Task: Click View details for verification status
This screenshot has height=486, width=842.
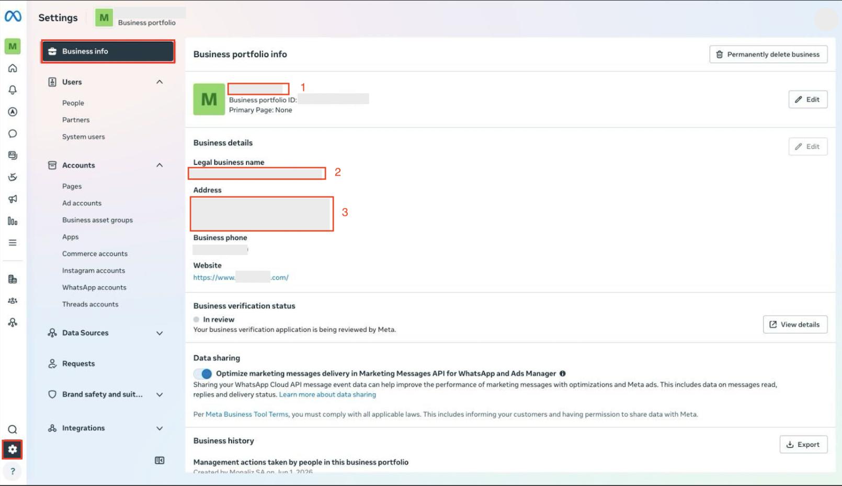Action: pos(795,325)
